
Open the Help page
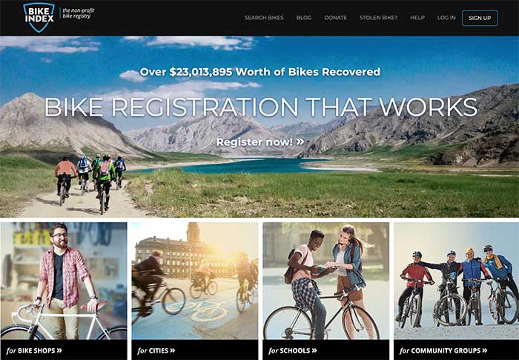coord(417,18)
